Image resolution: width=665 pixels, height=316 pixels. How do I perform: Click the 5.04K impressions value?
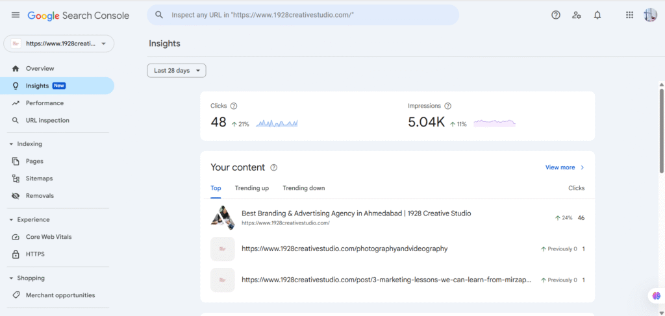[x=426, y=123]
